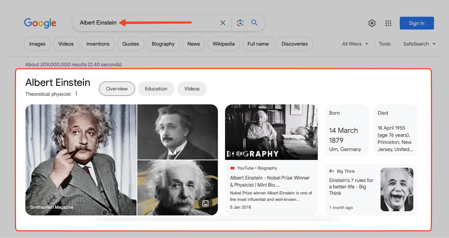Open the black-and-white young Einstein photo
The height and width of the screenshot is (238, 449).
click(x=177, y=132)
